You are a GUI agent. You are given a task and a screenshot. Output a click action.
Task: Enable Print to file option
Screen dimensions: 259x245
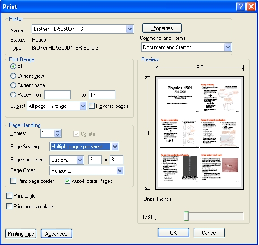pos(9,196)
